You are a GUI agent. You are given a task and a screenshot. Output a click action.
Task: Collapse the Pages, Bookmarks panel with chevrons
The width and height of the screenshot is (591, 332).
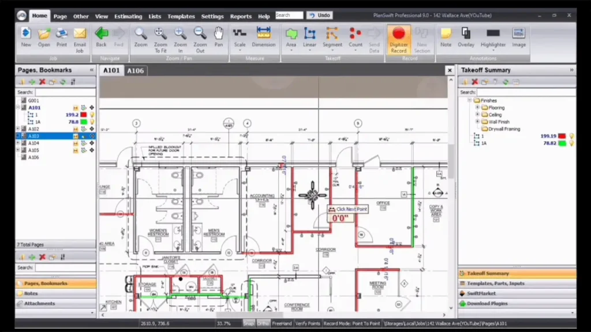click(x=92, y=70)
